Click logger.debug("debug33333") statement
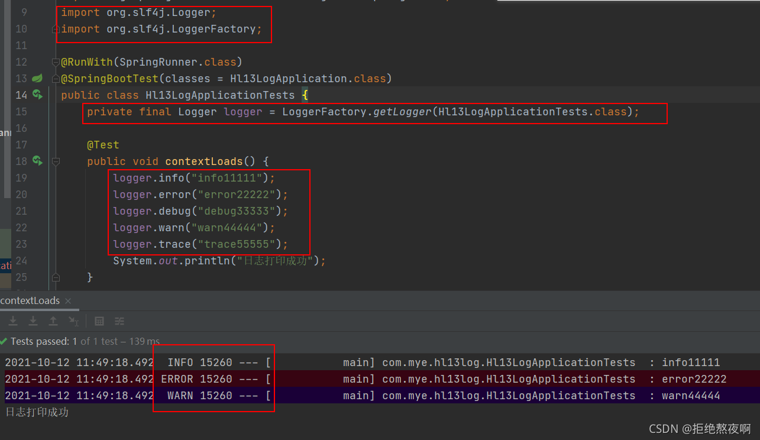Image resolution: width=760 pixels, height=440 pixels. point(201,211)
